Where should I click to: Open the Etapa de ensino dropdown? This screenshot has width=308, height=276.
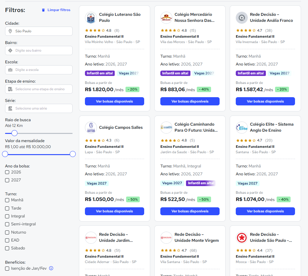pos(39,89)
